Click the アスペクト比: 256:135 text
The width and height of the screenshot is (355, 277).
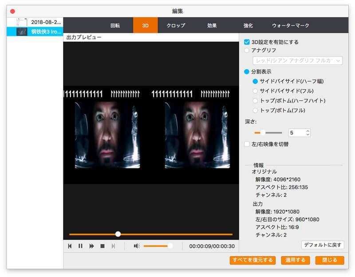click(282, 187)
